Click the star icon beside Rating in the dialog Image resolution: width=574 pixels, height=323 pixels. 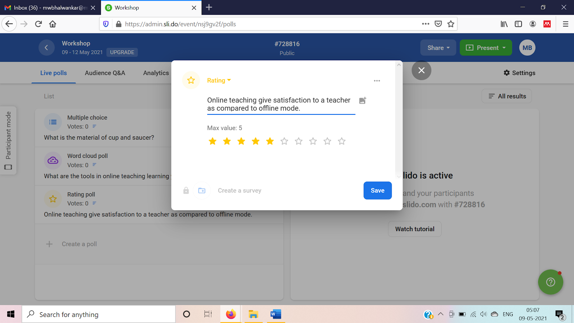(191, 80)
